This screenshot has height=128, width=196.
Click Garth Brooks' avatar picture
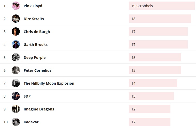(x=16, y=44)
